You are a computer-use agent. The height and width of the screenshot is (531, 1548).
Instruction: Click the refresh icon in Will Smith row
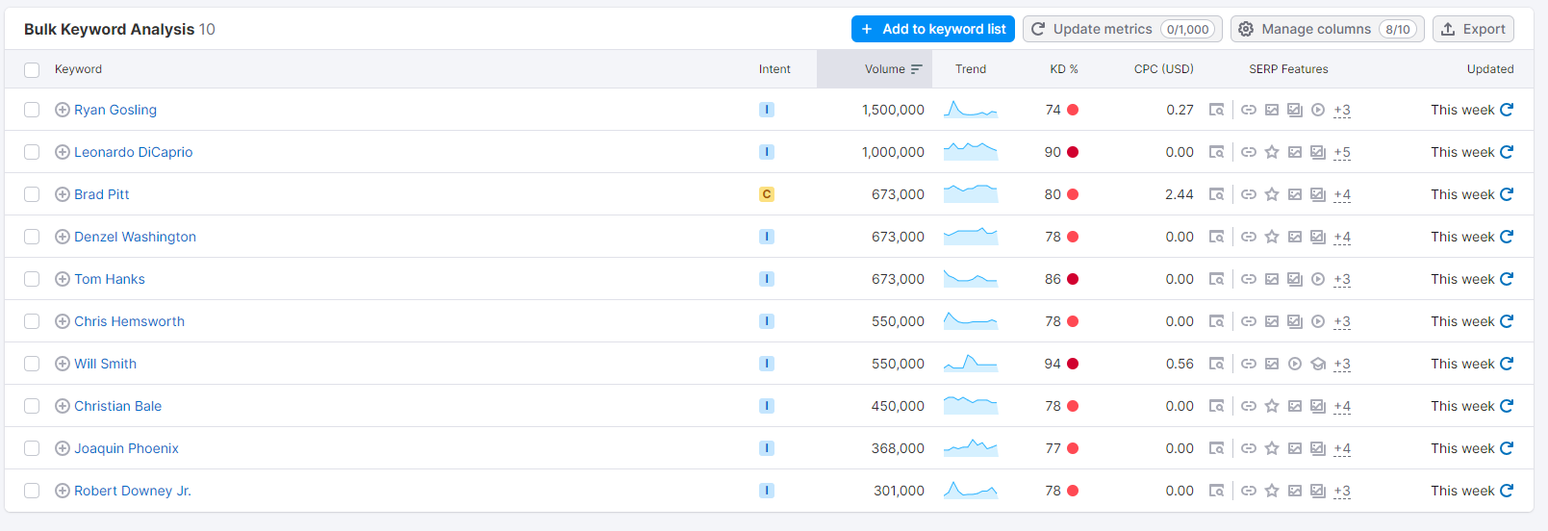1507,364
